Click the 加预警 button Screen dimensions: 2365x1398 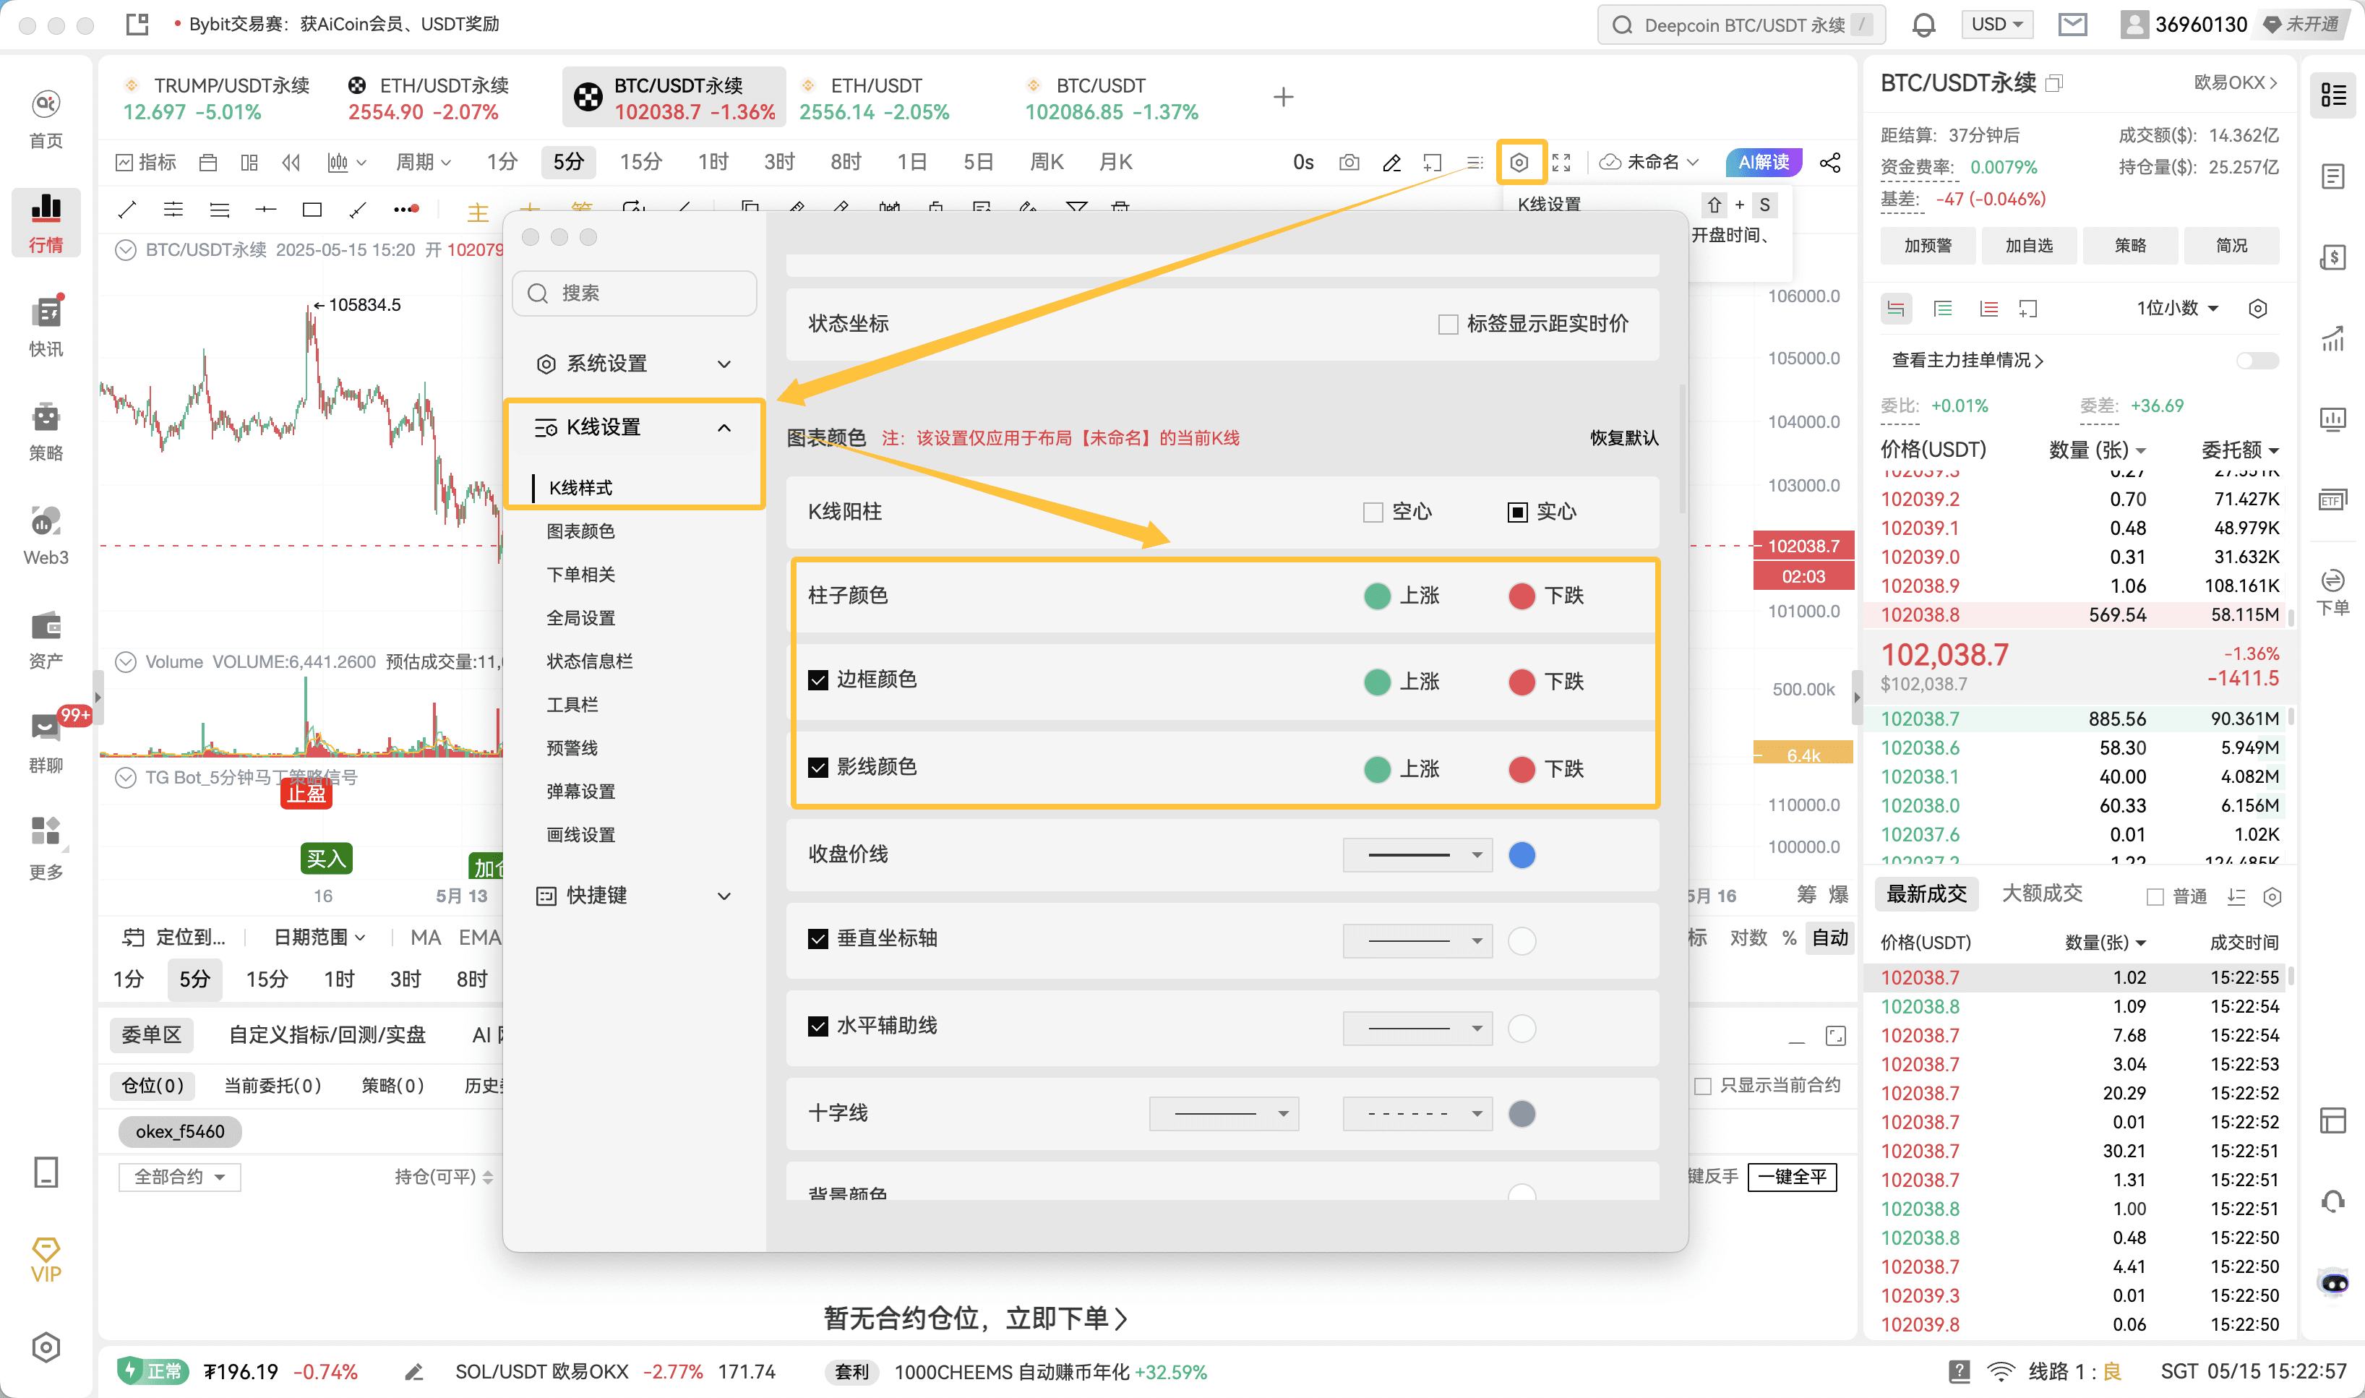(1927, 246)
